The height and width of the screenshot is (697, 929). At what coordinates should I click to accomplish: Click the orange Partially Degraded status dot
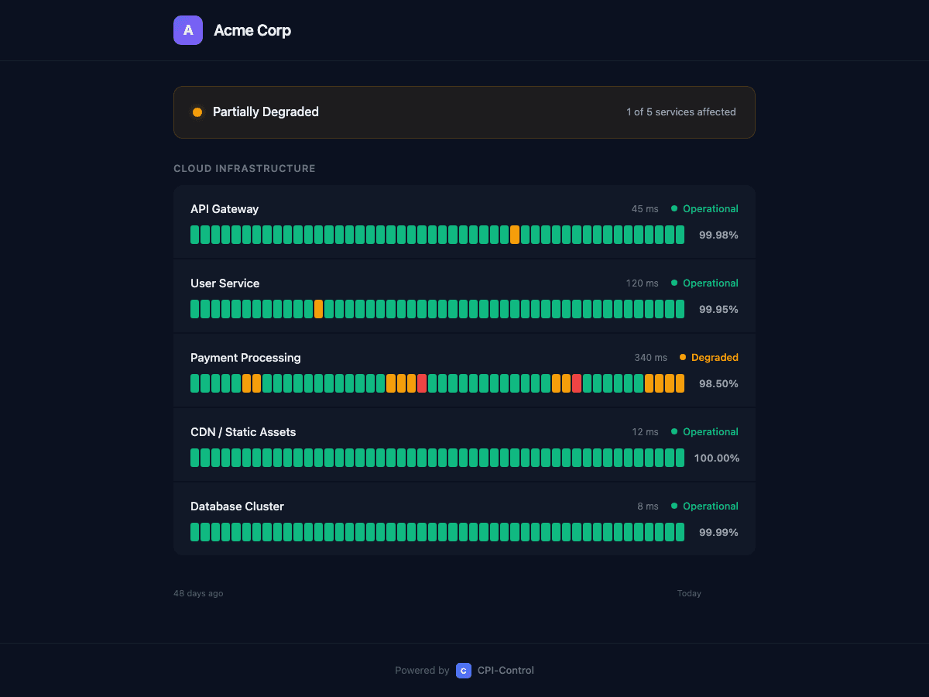(197, 112)
